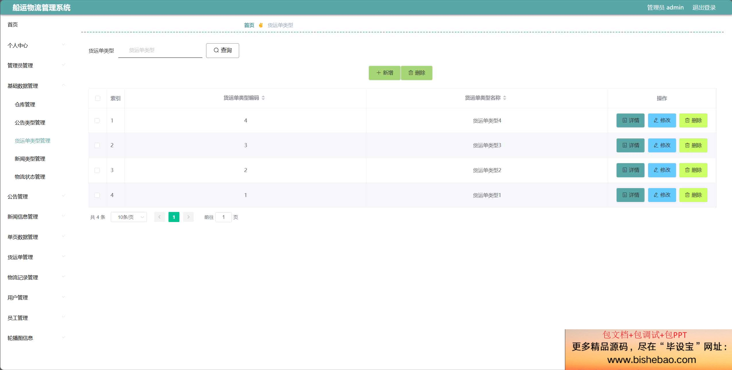This screenshot has width=732, height=370.
Task: Click 管理员 admin in the header
Action: click(665, 7)
